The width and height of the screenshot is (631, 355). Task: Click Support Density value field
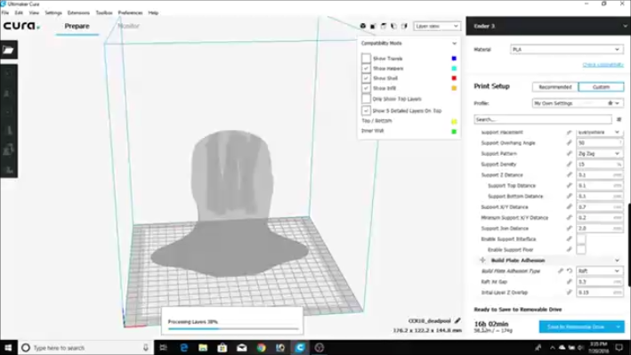click(x=599, y=165)
